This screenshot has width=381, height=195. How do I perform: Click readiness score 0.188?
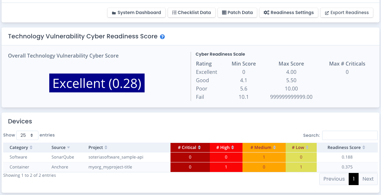coord(347,157)
